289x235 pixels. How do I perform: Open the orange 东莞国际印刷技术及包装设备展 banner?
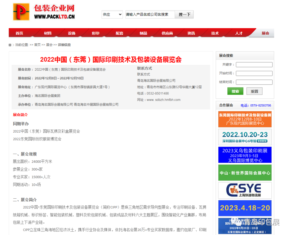pos(245,119)
